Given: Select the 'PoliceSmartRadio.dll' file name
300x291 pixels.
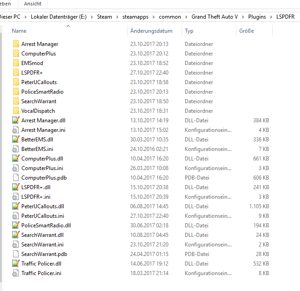Looking at the screenshot, I should [x=46, y=225].
